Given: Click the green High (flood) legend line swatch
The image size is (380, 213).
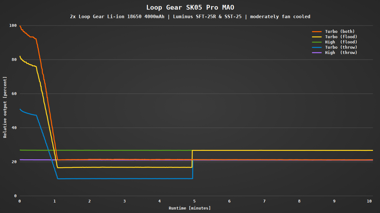Looking at the screenshot, I should [x=317, y=42].
